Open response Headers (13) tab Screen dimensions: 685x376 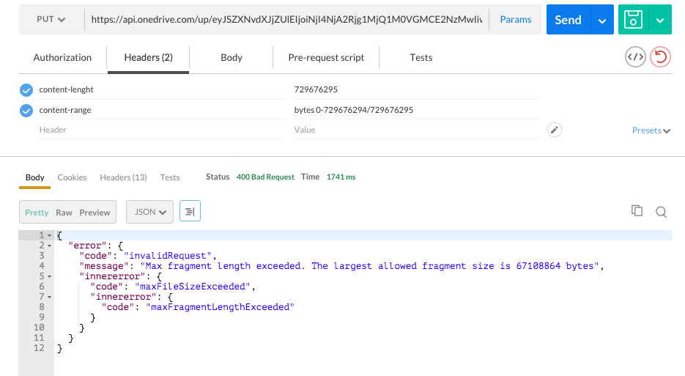(123, 177)
